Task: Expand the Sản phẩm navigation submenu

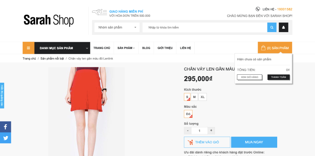Action: pos(126,48)
